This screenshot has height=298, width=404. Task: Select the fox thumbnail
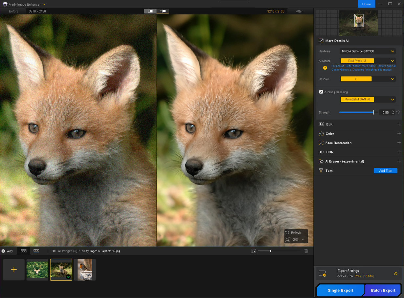[61, 269]
